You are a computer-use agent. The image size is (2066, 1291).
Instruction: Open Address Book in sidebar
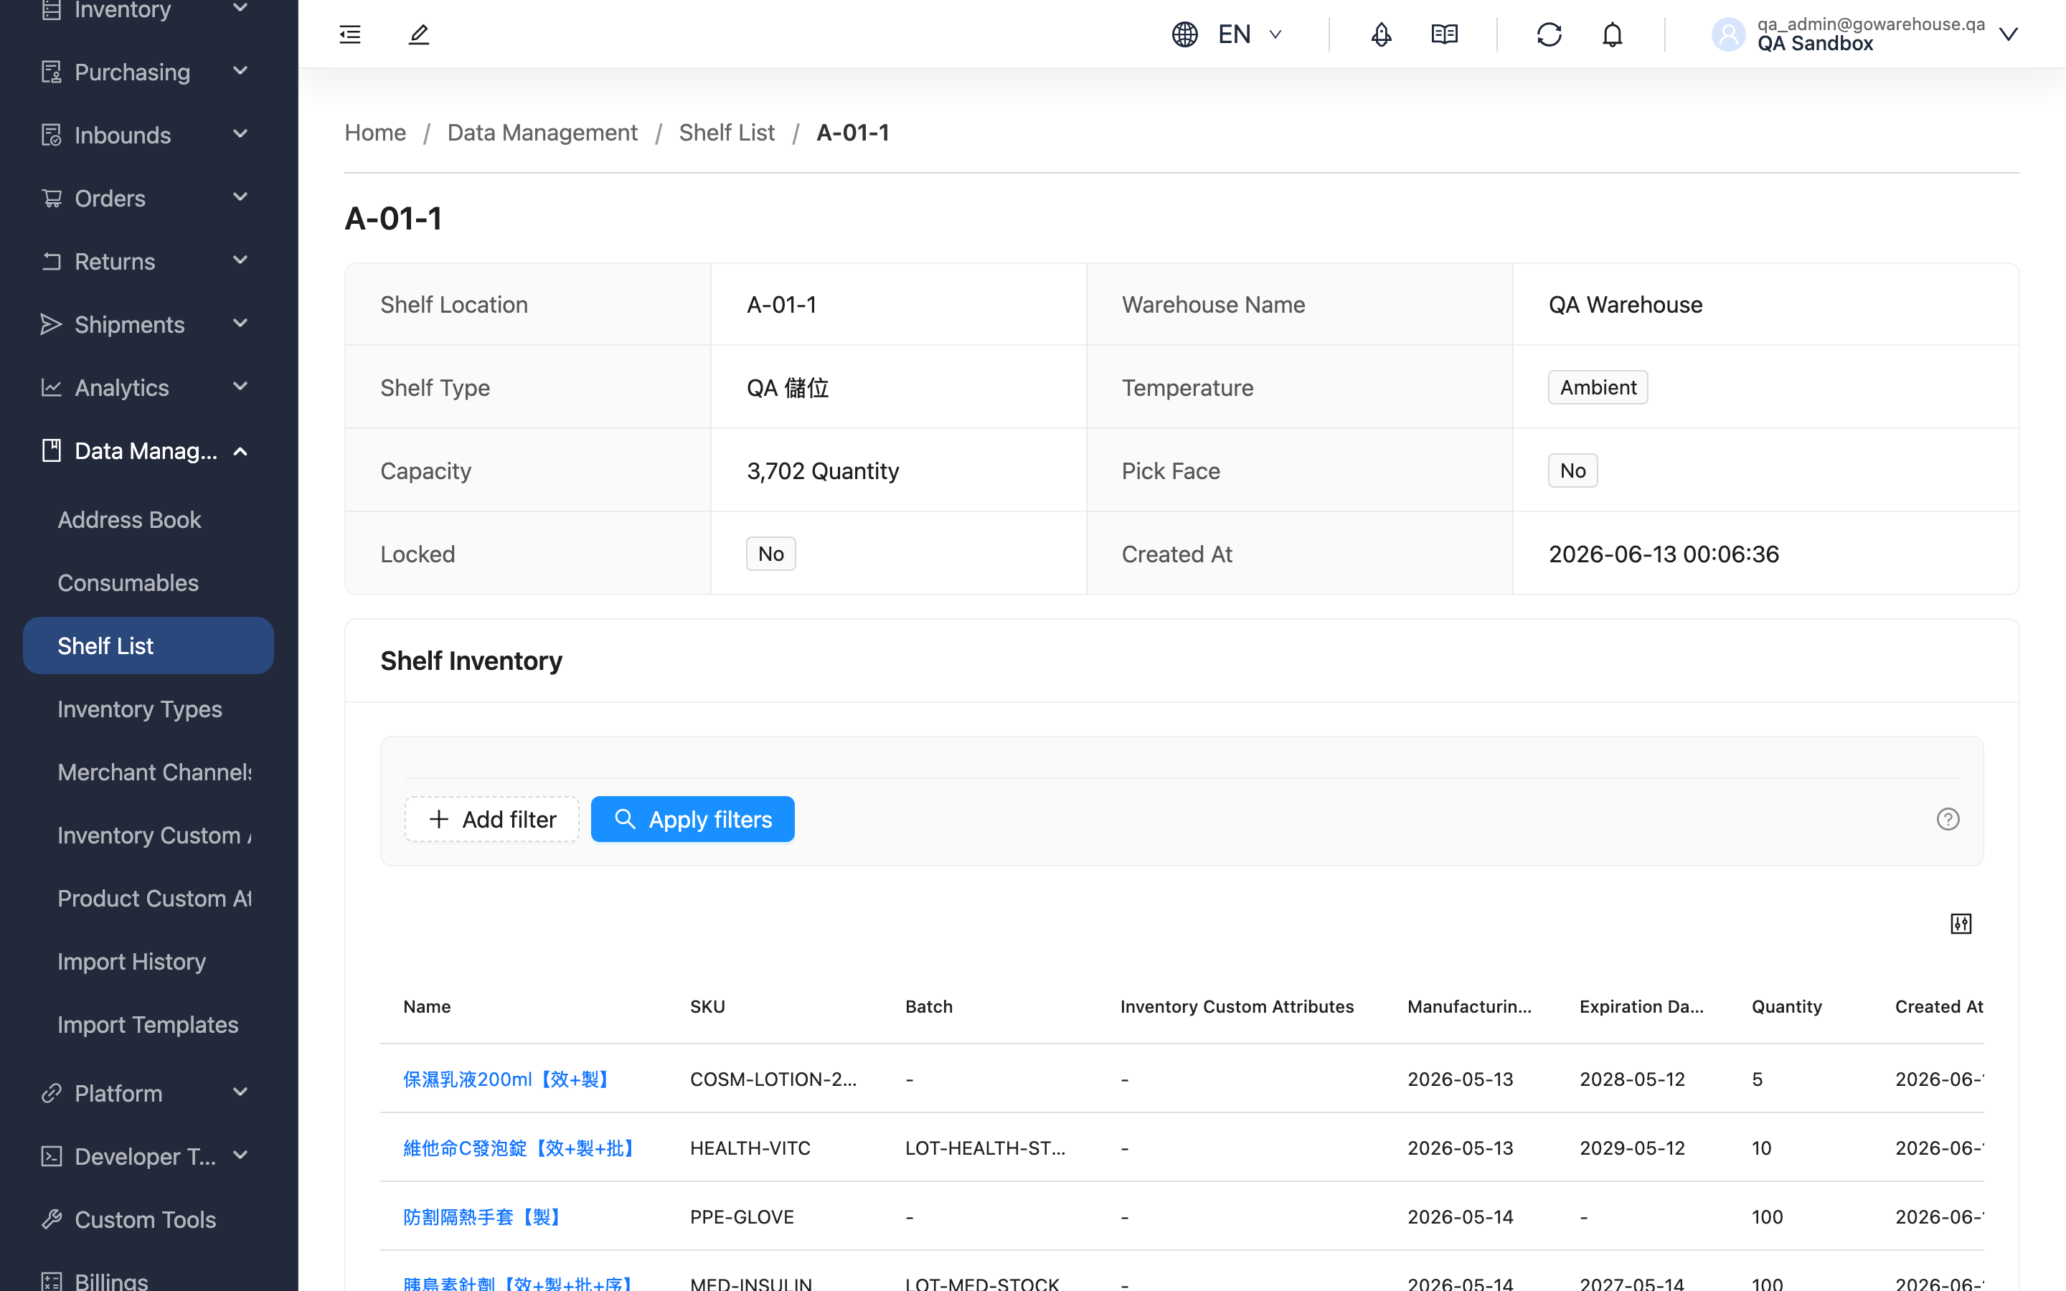(x=129, y=519)
